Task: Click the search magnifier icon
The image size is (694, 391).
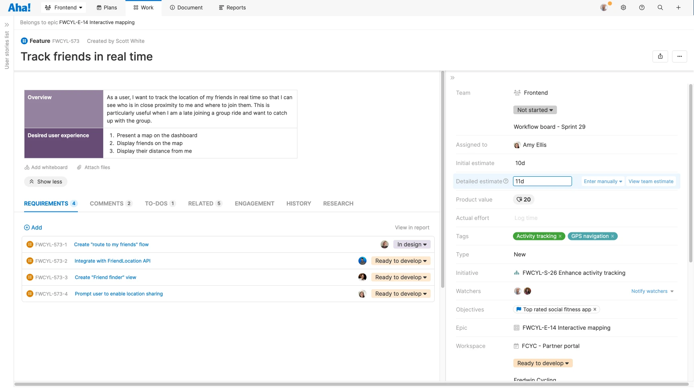Action: [x=660, y=7]
